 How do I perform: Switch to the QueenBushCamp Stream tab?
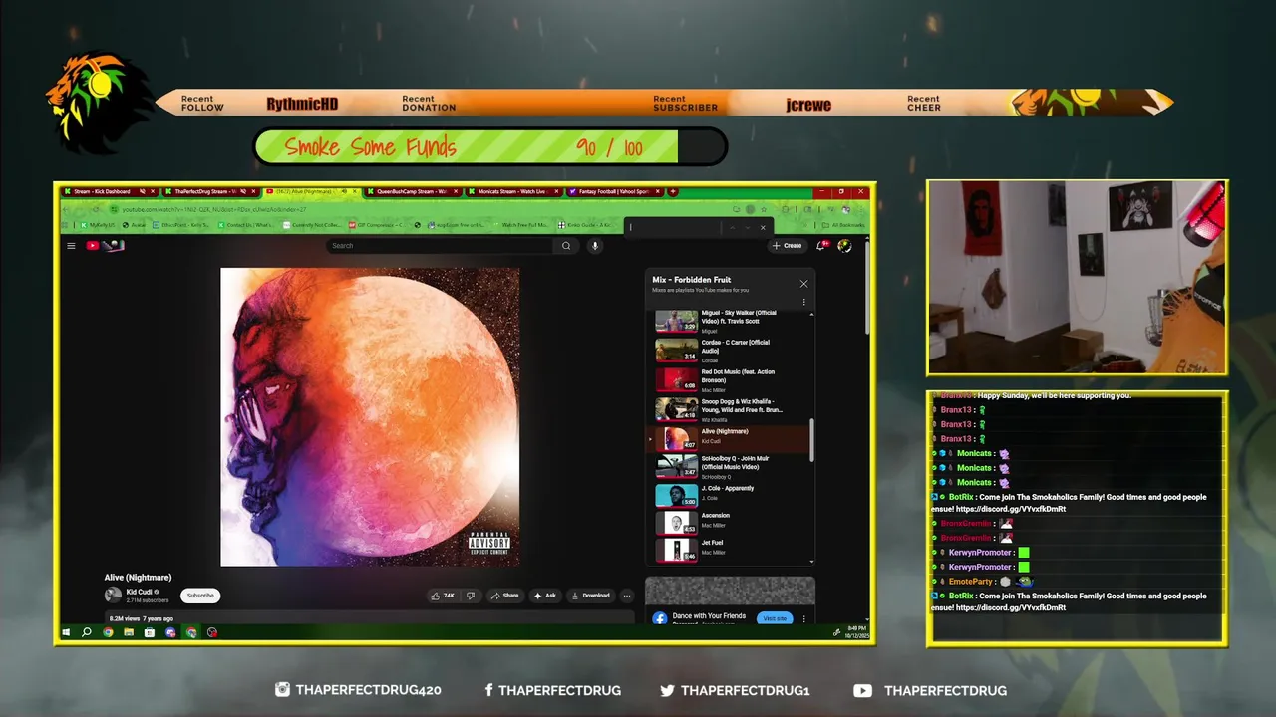(413, 191)
